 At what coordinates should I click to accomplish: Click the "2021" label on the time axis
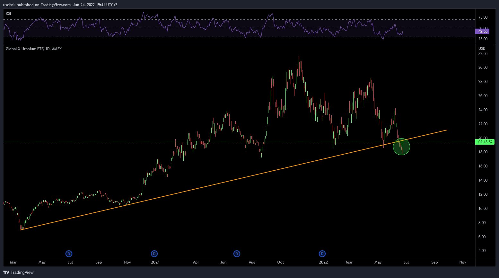tap(155, 262)
